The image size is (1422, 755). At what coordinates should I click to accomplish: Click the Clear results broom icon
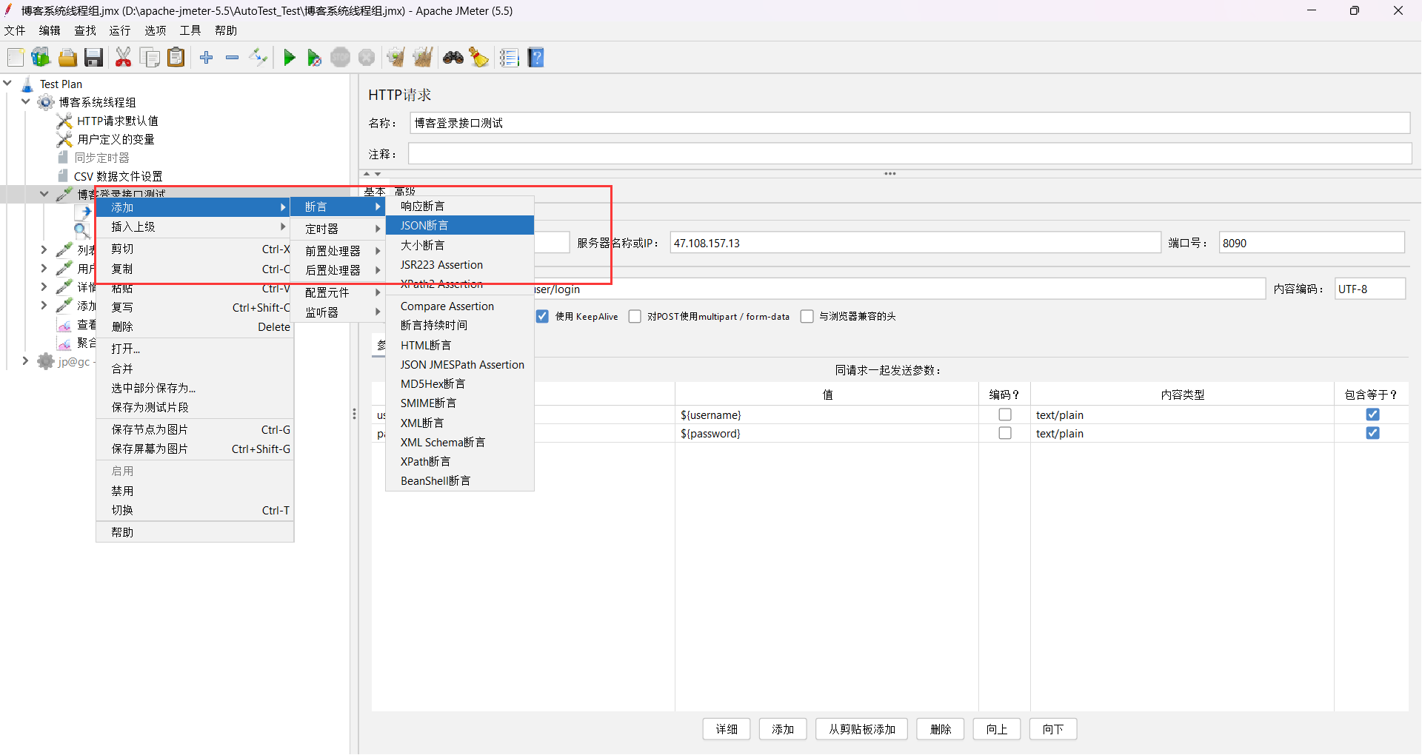(x=396, y=58)
